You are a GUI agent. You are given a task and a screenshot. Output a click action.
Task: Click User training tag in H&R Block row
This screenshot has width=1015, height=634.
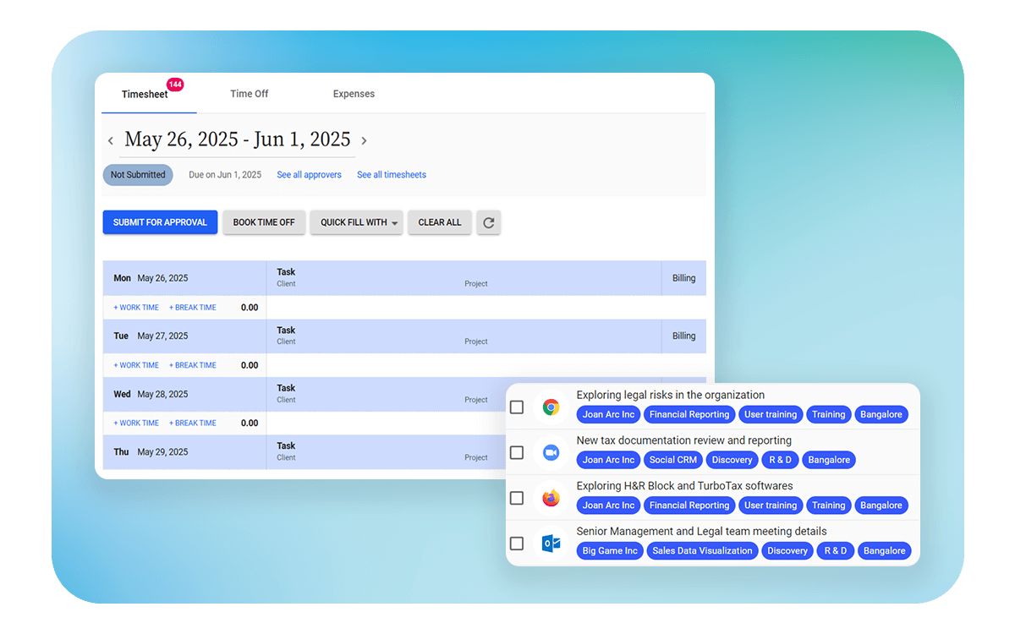coord(770,506)
